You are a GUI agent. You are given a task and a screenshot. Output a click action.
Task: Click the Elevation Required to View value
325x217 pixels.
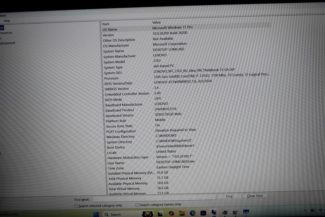pos(175,130)
